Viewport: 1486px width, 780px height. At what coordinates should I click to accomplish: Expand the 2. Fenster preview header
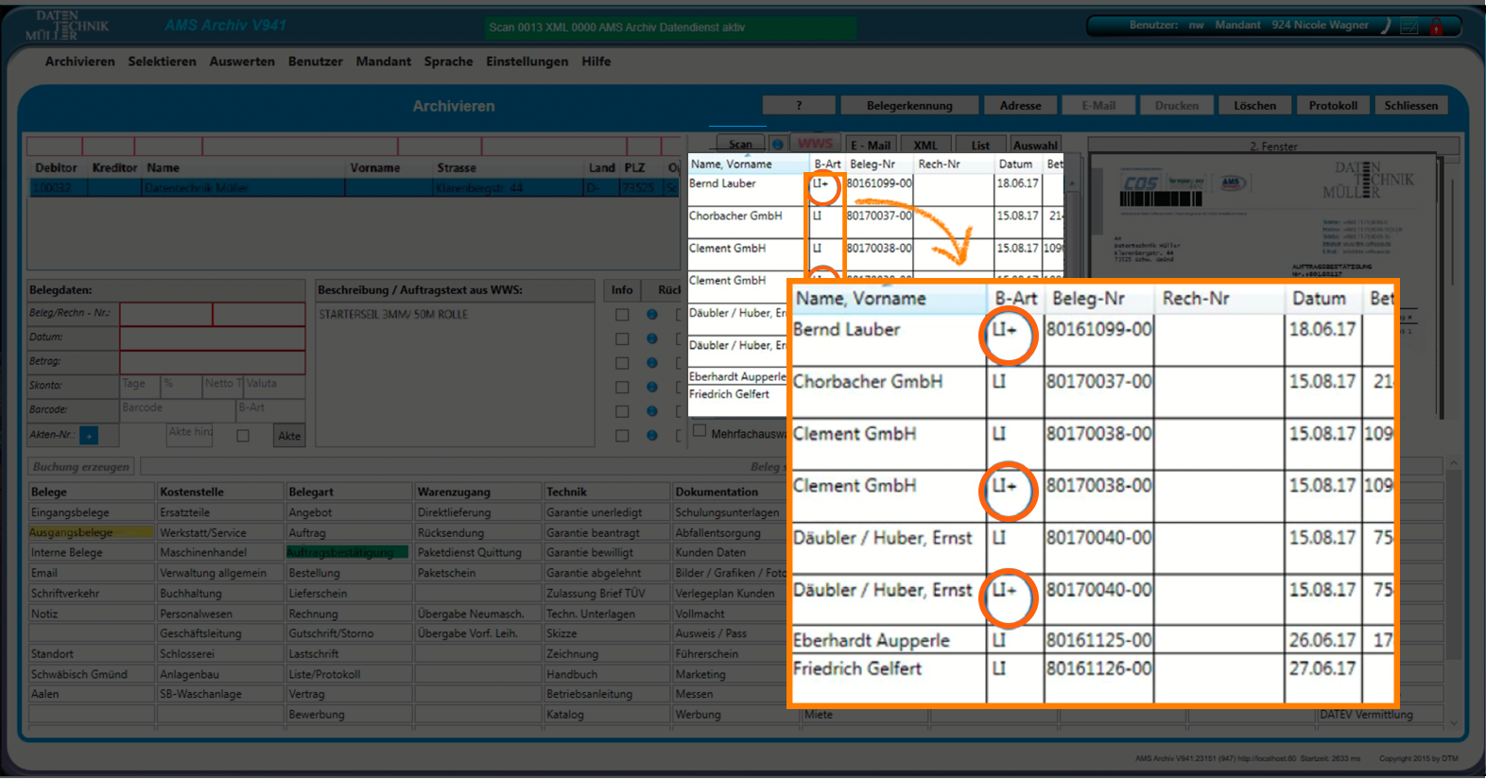(1272, 147)
